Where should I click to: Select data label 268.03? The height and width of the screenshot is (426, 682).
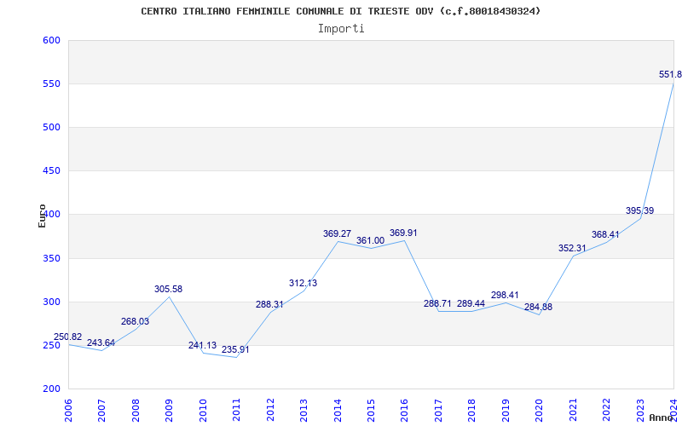click(135, 321)
